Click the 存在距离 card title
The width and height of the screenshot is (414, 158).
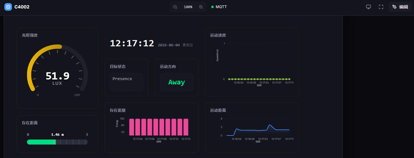(30, 123)
